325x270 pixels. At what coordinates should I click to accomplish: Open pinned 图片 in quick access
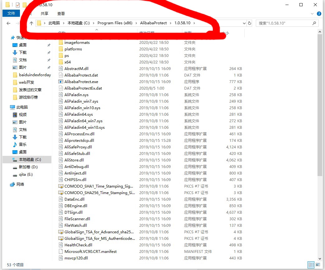click(23, 67)
